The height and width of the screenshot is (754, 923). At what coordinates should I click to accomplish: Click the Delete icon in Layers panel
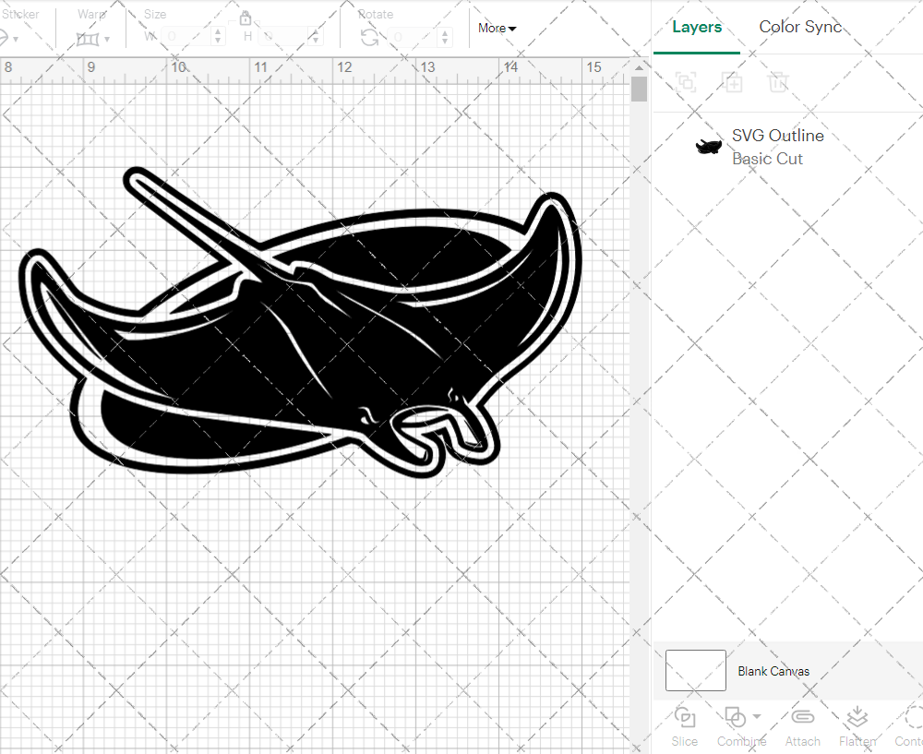[x=778, y=82]
